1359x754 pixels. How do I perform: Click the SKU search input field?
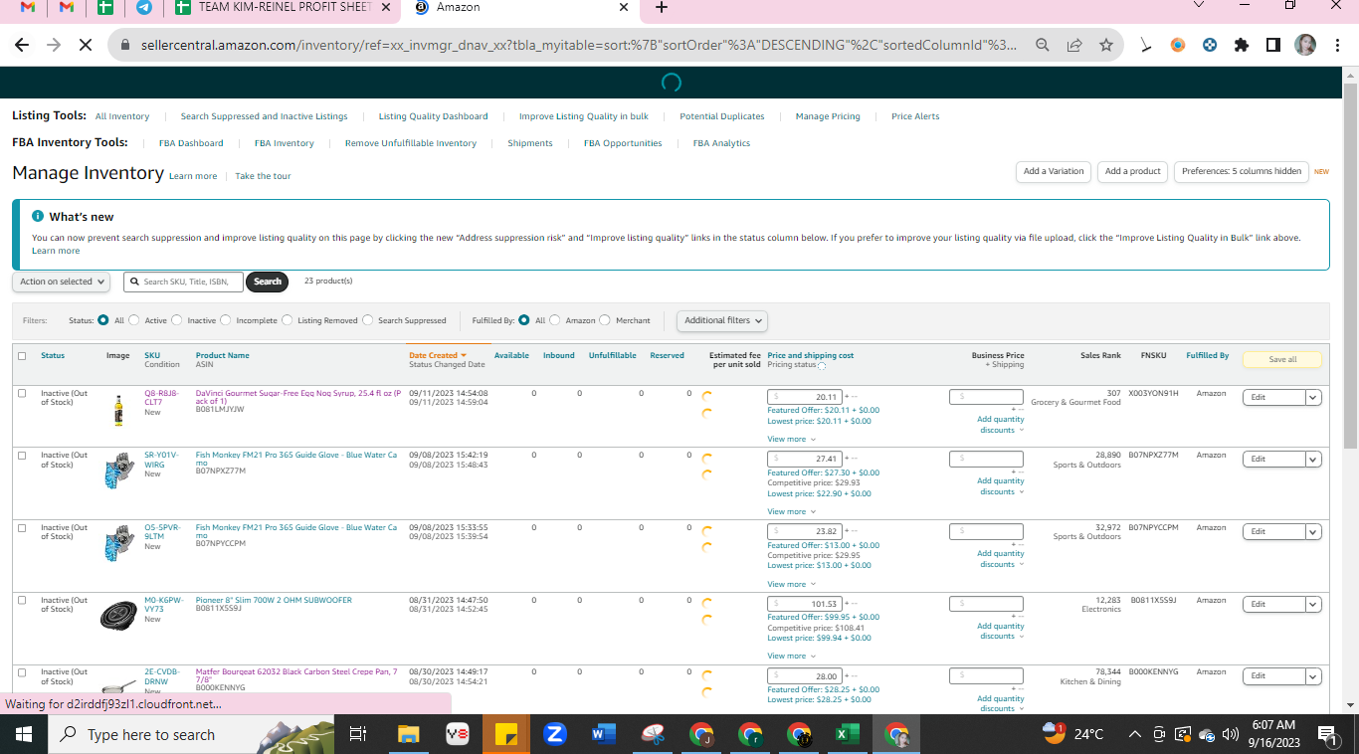[184, 282]
